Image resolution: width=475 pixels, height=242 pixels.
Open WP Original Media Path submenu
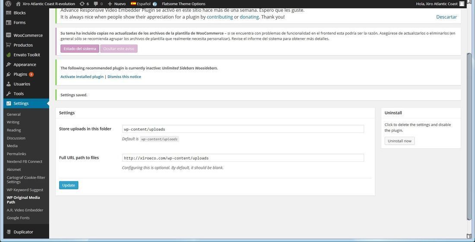(x=23, y=200)
